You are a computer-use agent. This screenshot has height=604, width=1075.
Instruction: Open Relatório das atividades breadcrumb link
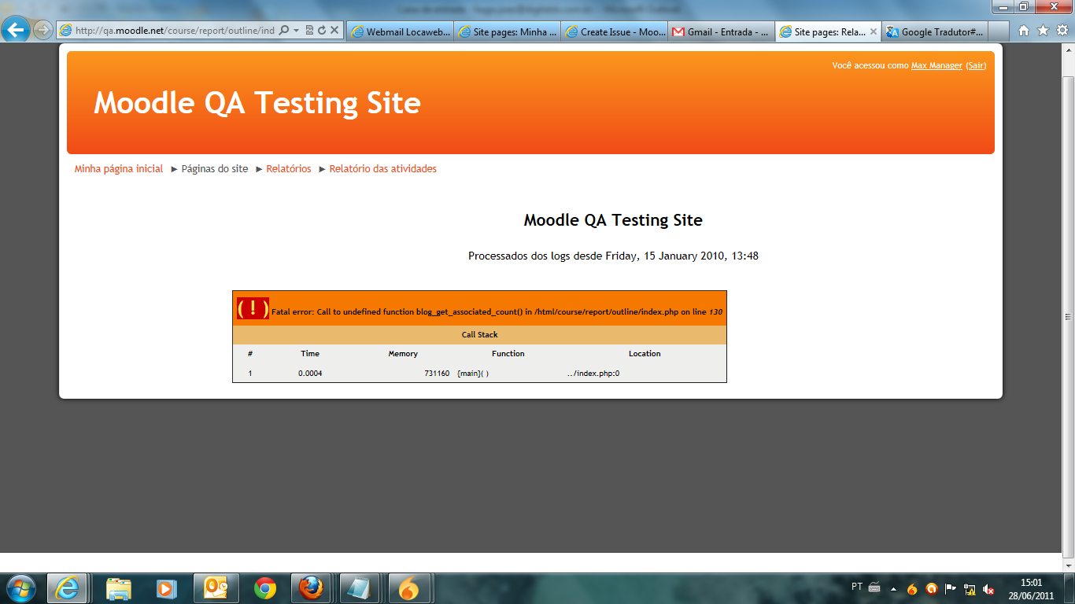point(382,168)
